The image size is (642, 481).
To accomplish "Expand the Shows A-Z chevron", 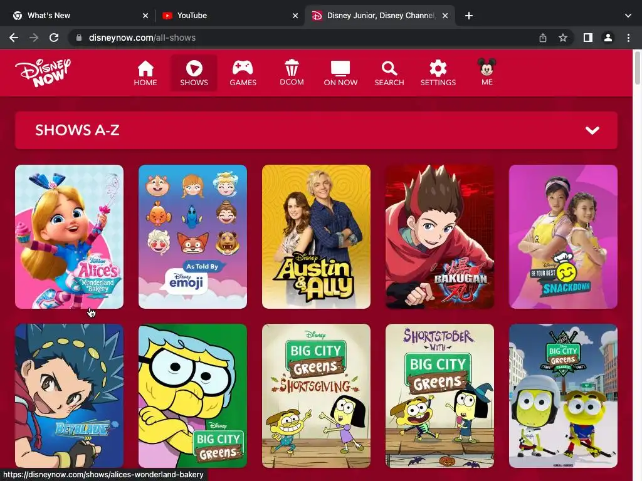I will (x=592, y=130).
